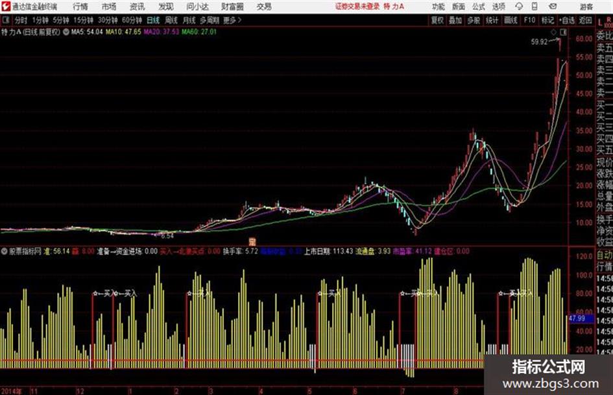
Task: Open the 交易 menu
Action: [264, 6]
